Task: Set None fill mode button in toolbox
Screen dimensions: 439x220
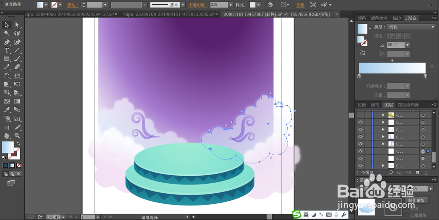Action: pyautogui.click(x=18, y=166)
